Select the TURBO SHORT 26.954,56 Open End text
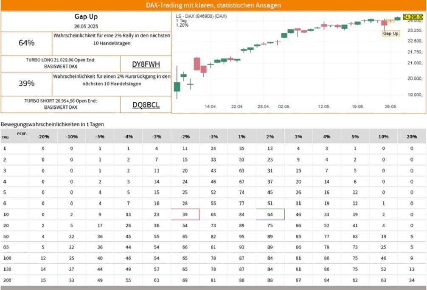The height and width of the screenshot is (290, 427). [x=60, y=100]
